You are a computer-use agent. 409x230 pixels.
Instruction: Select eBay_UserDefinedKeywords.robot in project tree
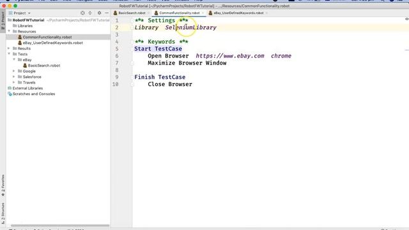pos(53,43)
